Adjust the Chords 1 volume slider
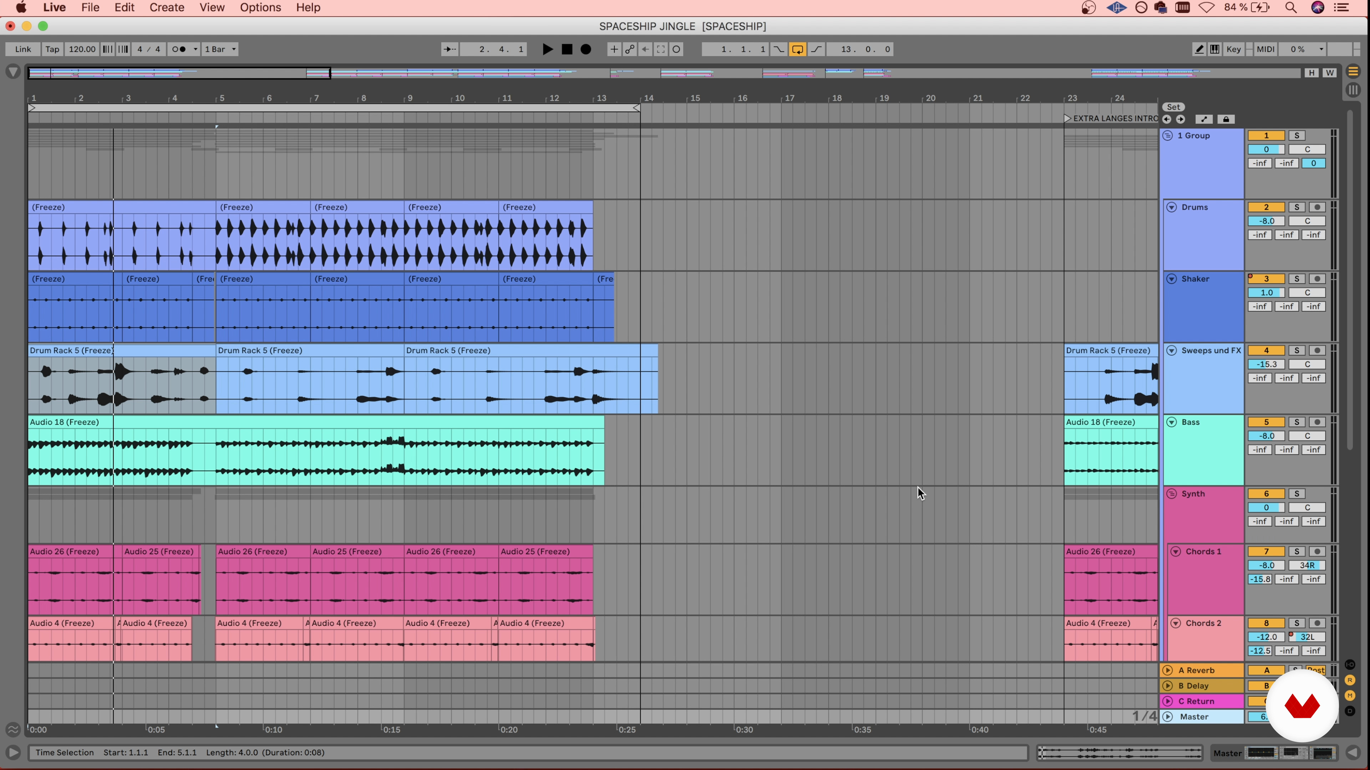Image resolution: width=1370 pixels, height=770 pixels. click(x=1266, y=566)
